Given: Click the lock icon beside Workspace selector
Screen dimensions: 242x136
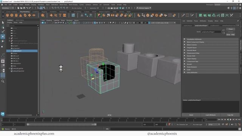Looking at the screenshot, I should (x=240, y=5).
